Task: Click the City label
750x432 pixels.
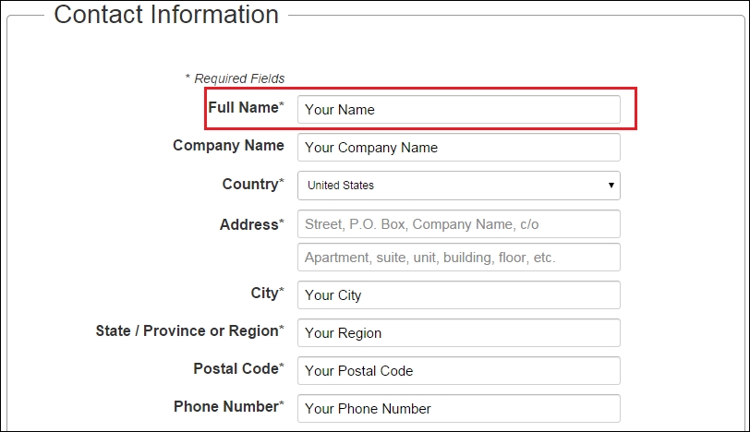Action: [265, 293]
